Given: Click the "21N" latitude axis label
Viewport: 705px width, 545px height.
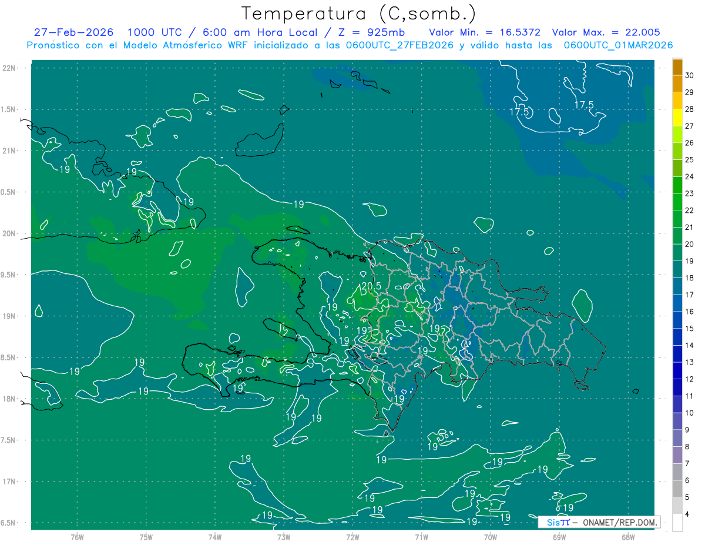Looking at the screenshot, I should click(9, 151).
